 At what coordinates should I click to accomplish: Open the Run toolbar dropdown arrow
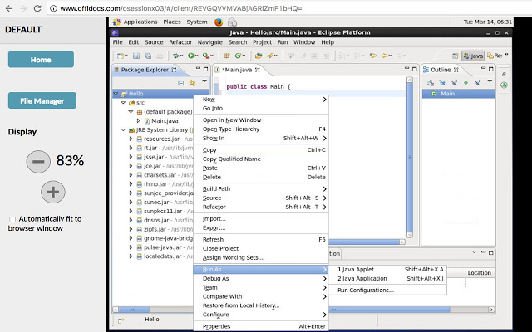pyautogui.click(x=197, y=56)
